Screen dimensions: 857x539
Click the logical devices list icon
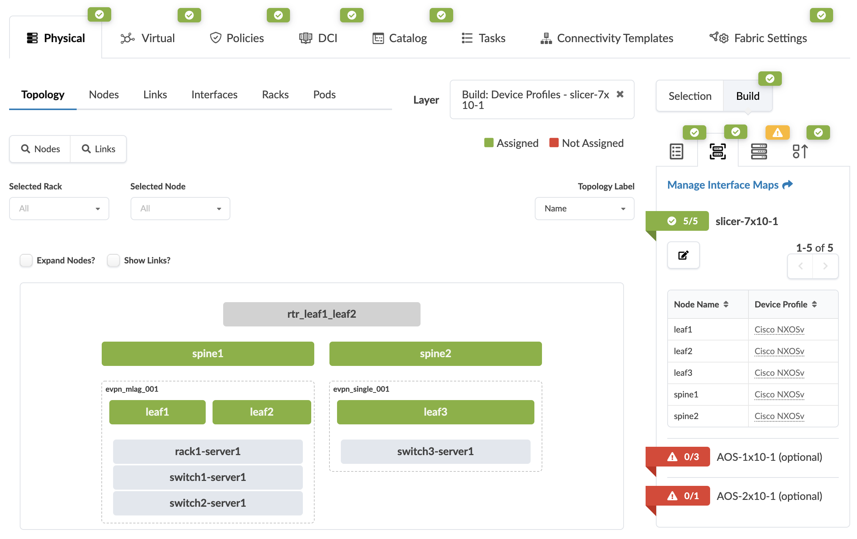tap(676, 151)
